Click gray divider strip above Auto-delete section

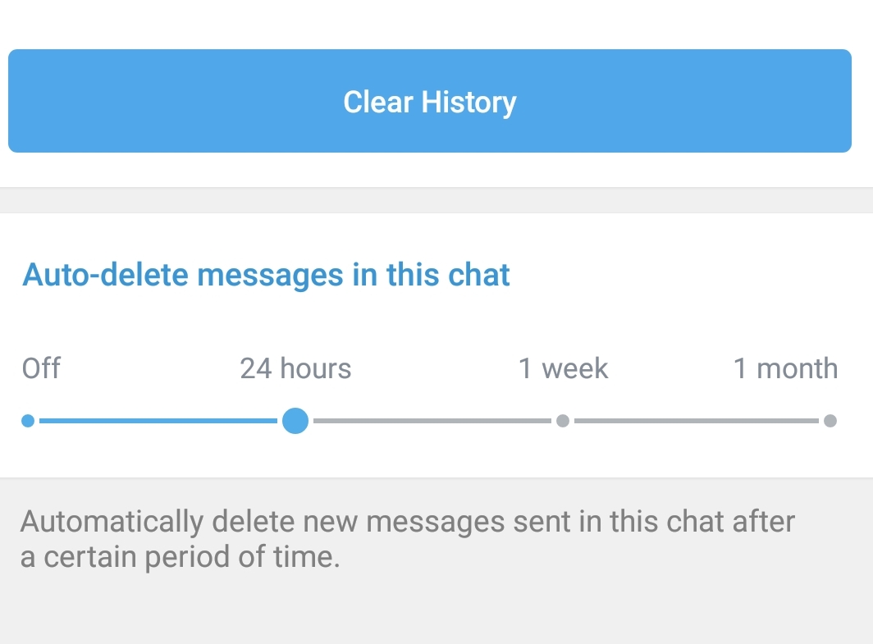point(436,200)
